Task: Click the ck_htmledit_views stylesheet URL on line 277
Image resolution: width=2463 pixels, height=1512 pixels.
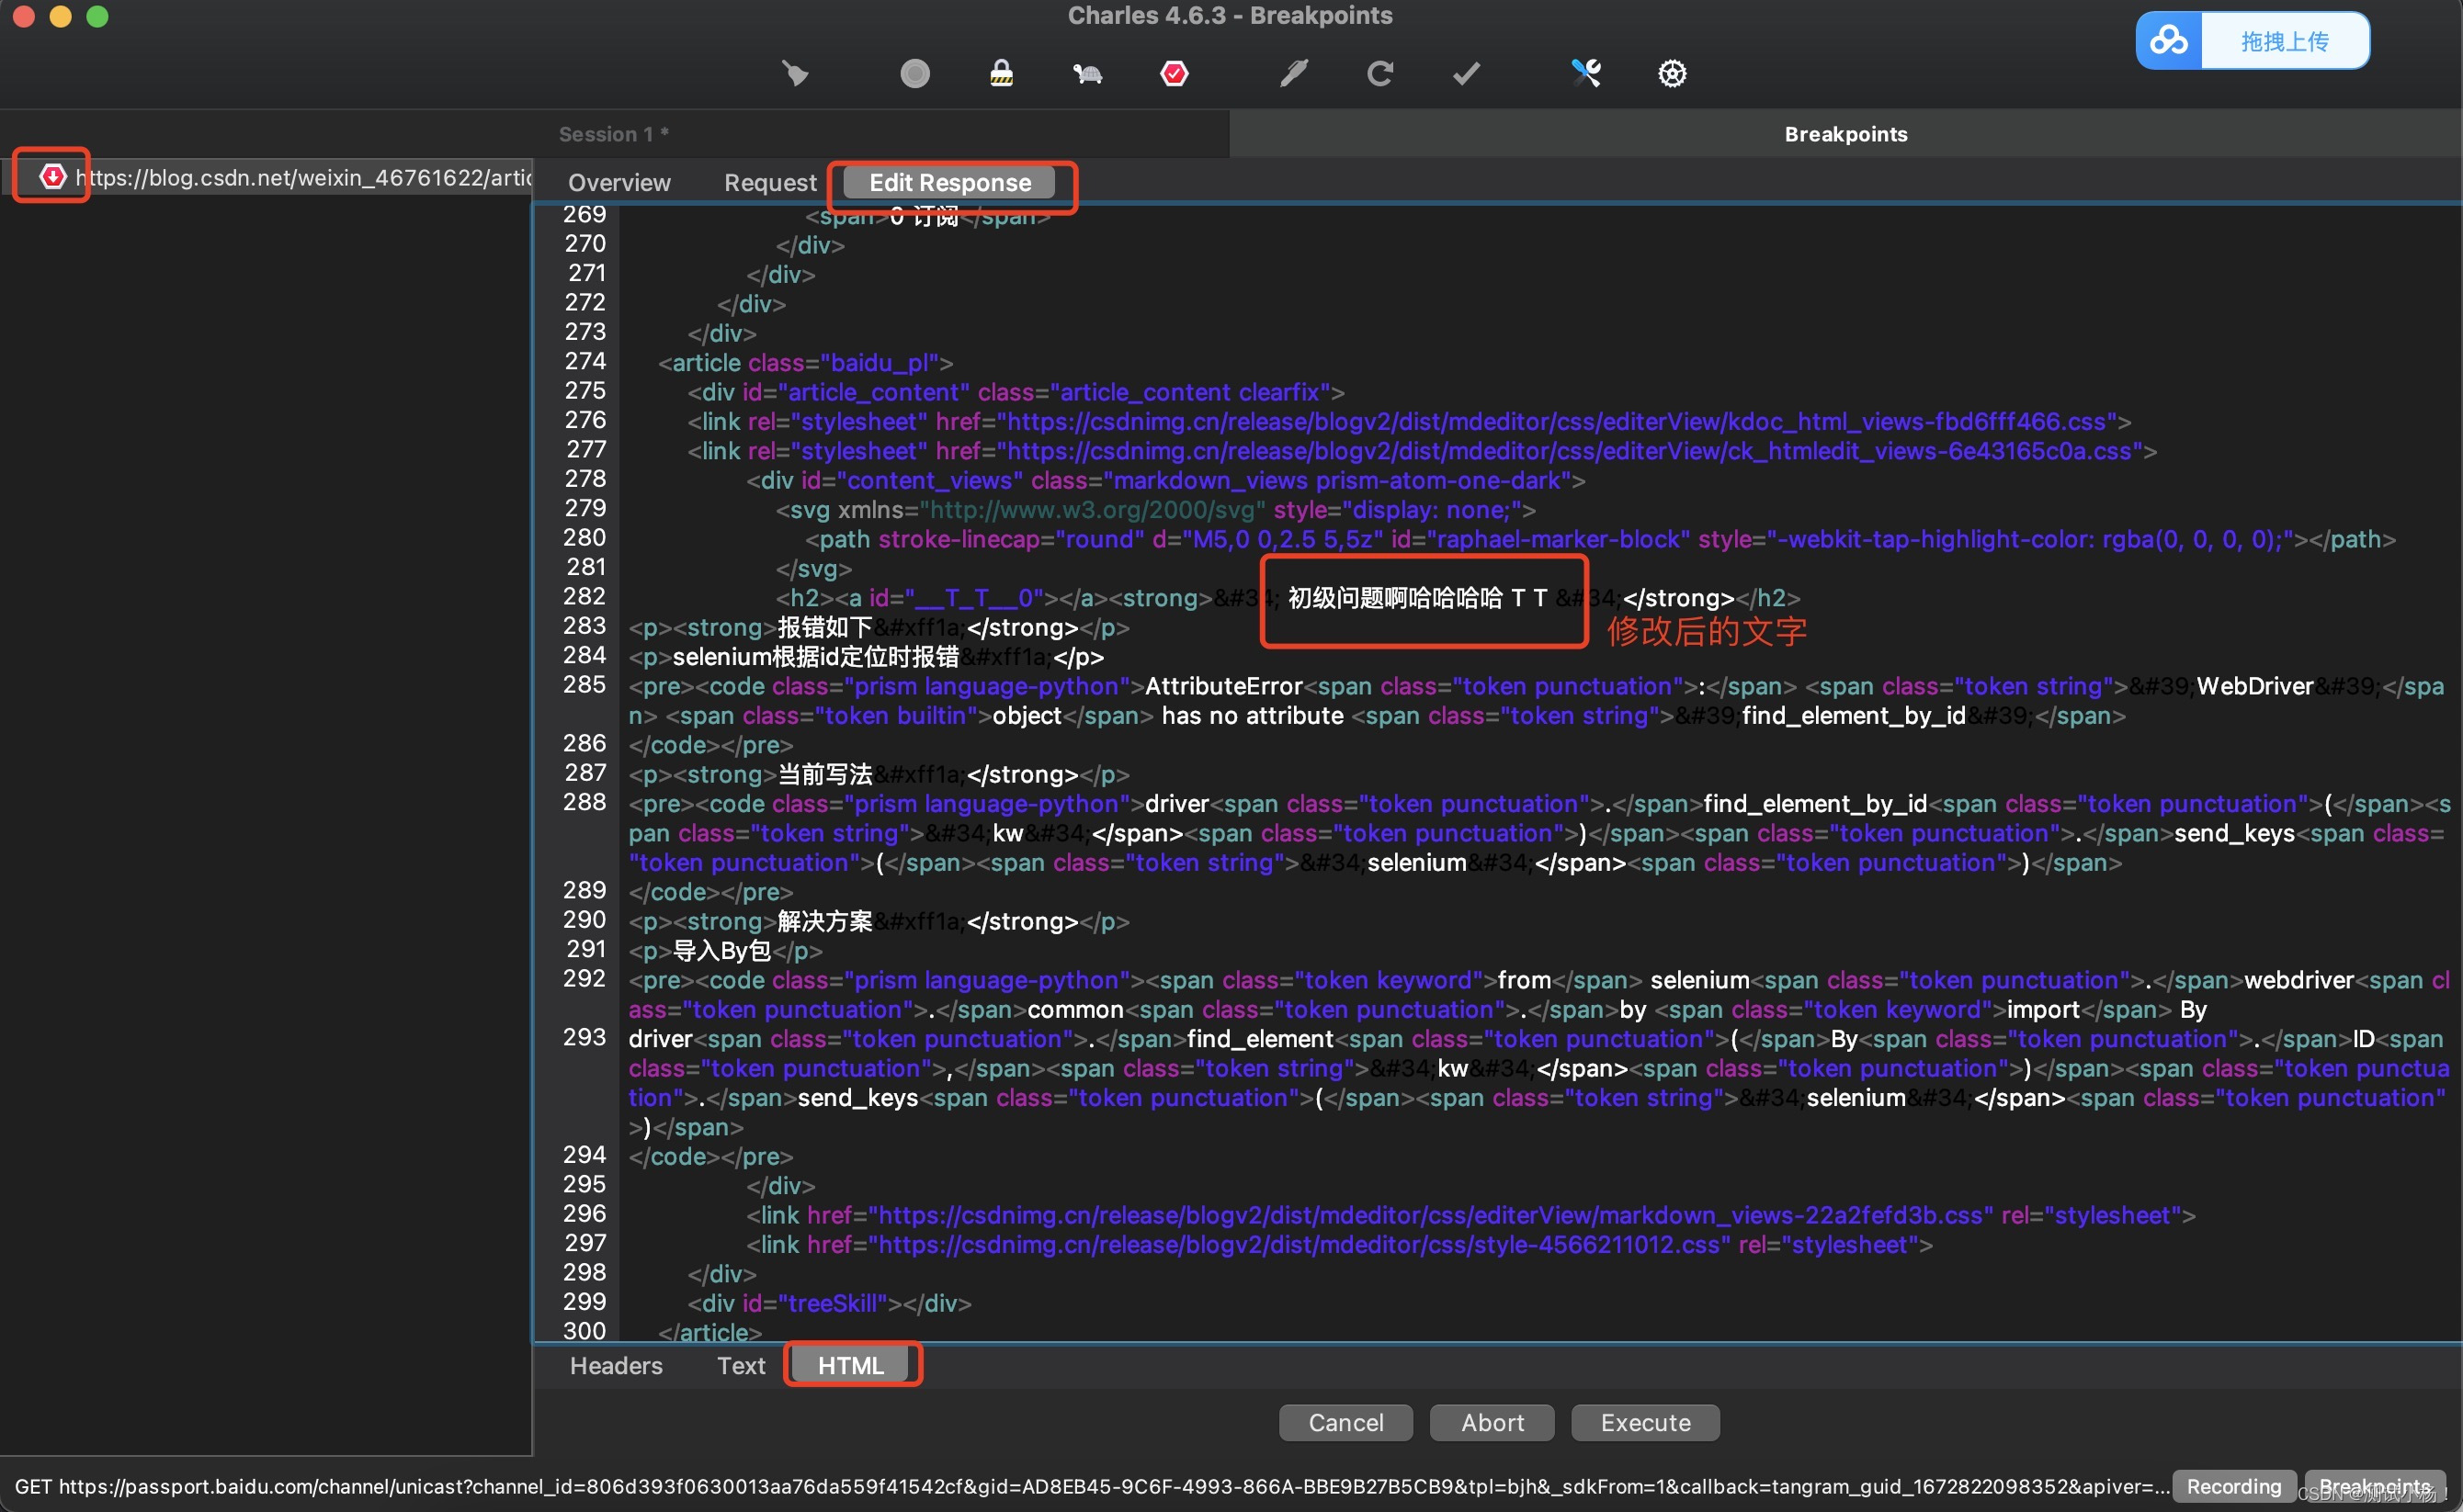Action: click(1569, 451)
